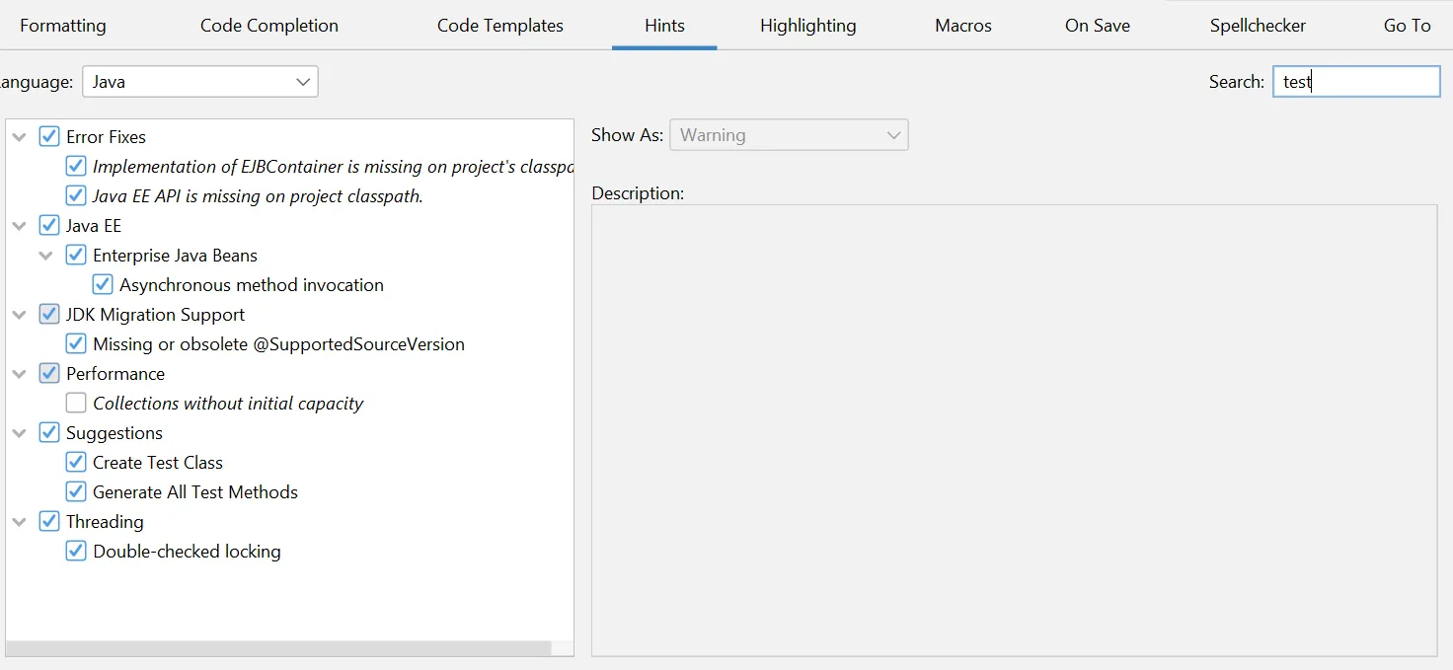Collapse the Enterprise Java Beans node
Image resolution: width=1453 pixels, height=670 pixels.
pos(46,256)
